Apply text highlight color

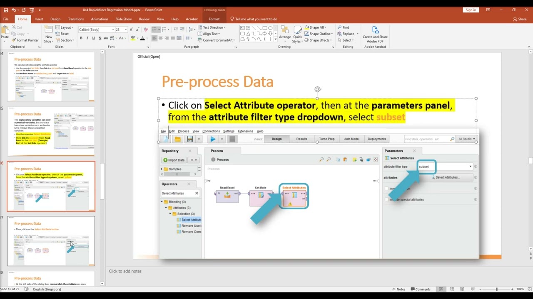click(133, 38)
